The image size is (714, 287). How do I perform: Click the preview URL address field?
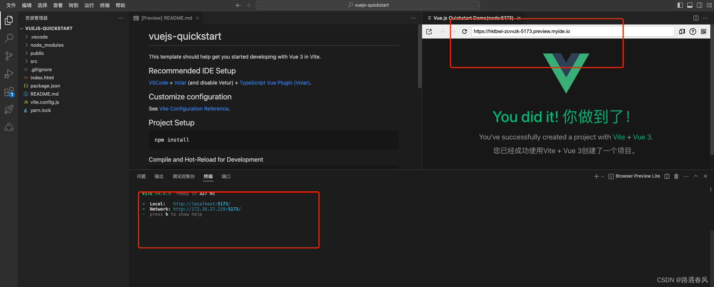(x=573, y=32)
